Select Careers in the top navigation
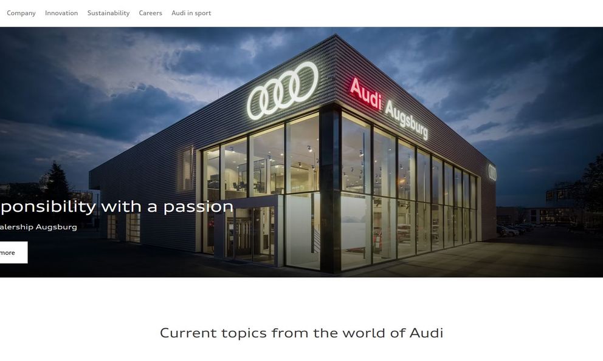Viewport: 603px width, 361px height. [150, 13]
